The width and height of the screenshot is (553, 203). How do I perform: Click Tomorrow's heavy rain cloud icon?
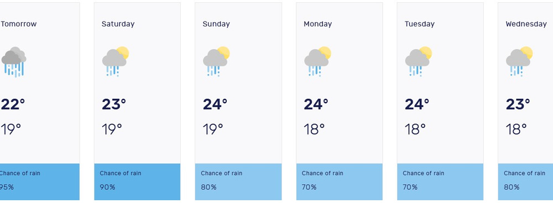pyautogui.click(x=14, y=62)
